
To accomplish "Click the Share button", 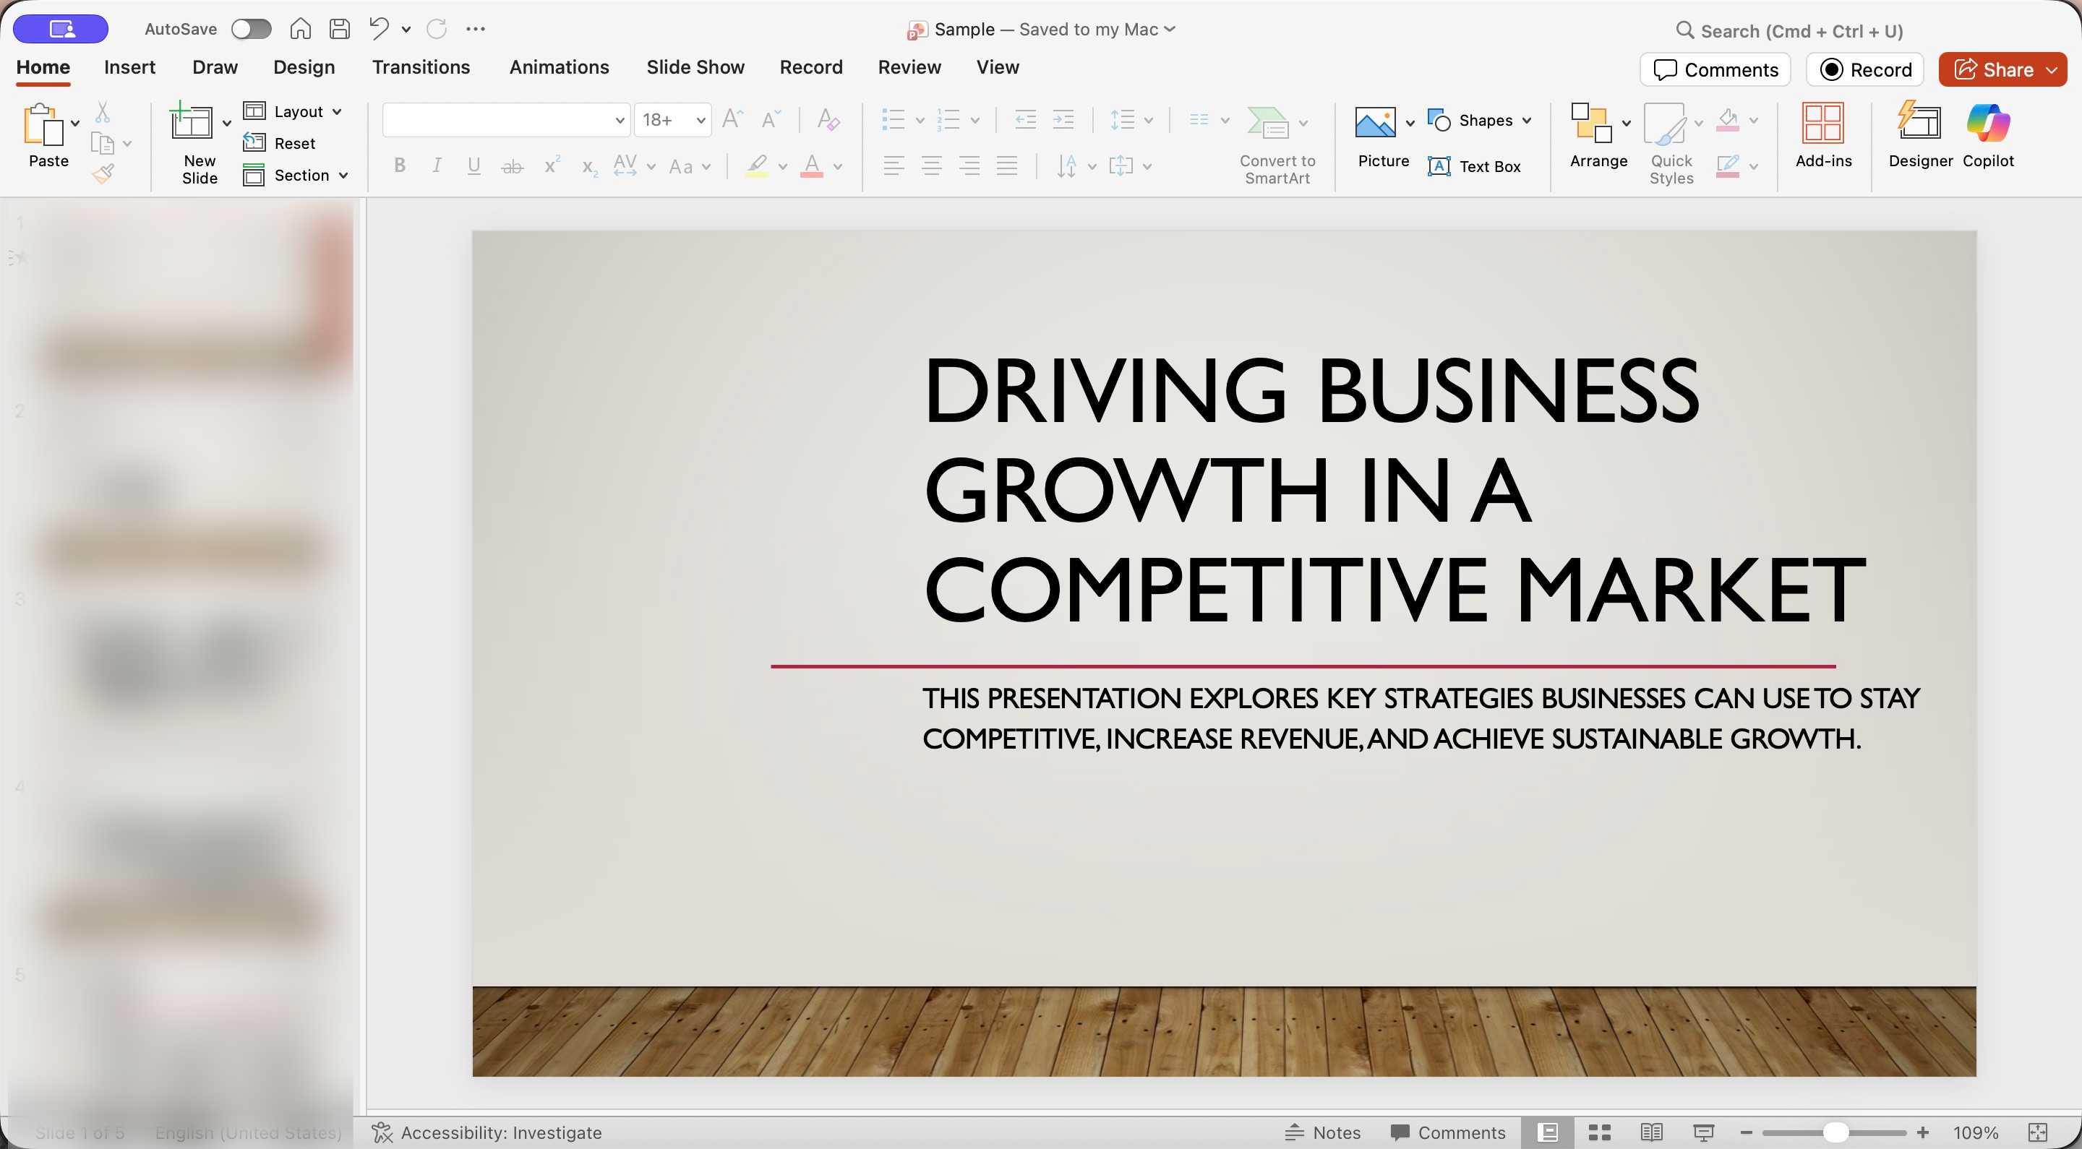I will (x=1992, y=69).
